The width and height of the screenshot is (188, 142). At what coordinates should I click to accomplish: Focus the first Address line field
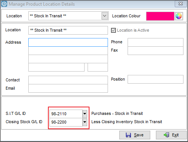(x=68, y=43)
